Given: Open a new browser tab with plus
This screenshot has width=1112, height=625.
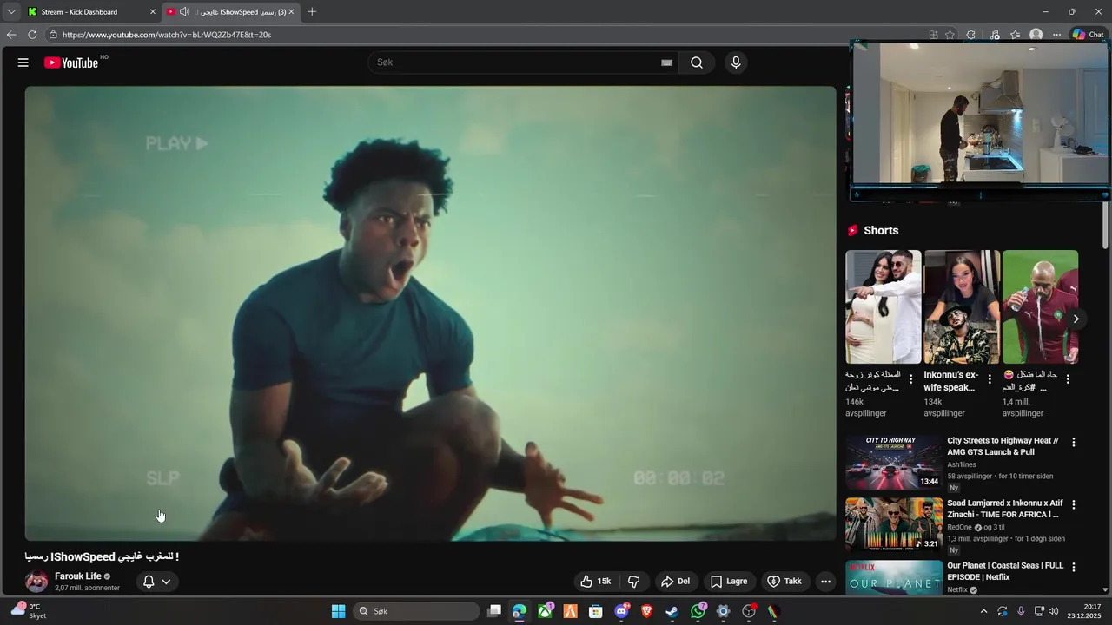Looking at the screenshot, I should (x=312, y=12).
